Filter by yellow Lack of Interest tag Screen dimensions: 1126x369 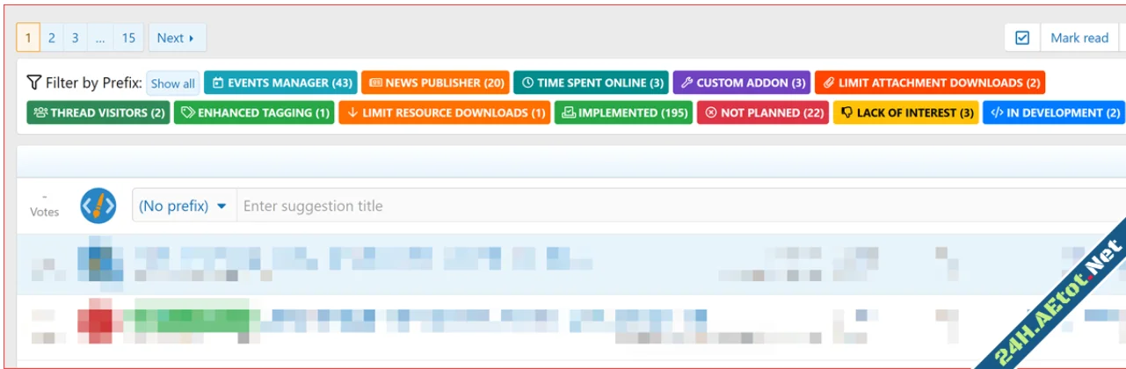[905, 112]
